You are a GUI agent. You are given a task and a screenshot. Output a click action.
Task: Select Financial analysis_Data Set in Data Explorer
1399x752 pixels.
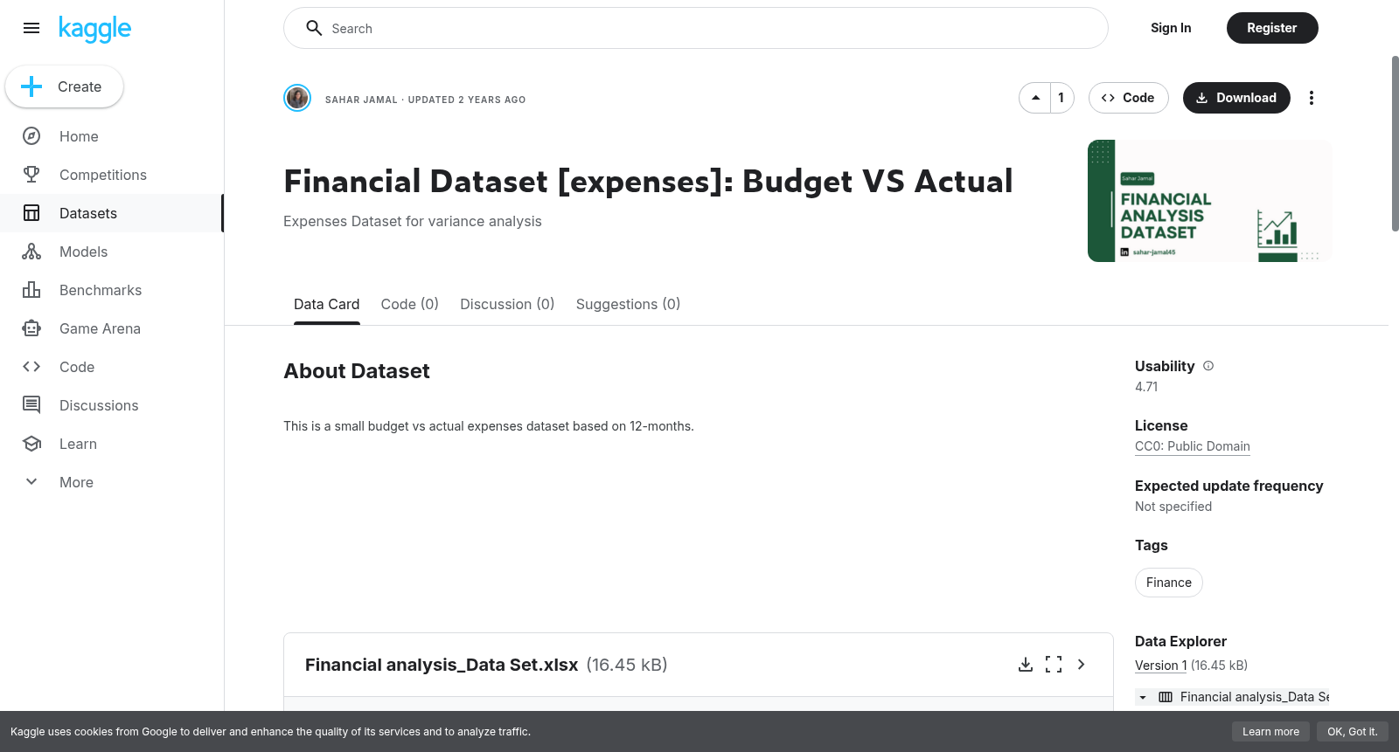point(1254,697)
